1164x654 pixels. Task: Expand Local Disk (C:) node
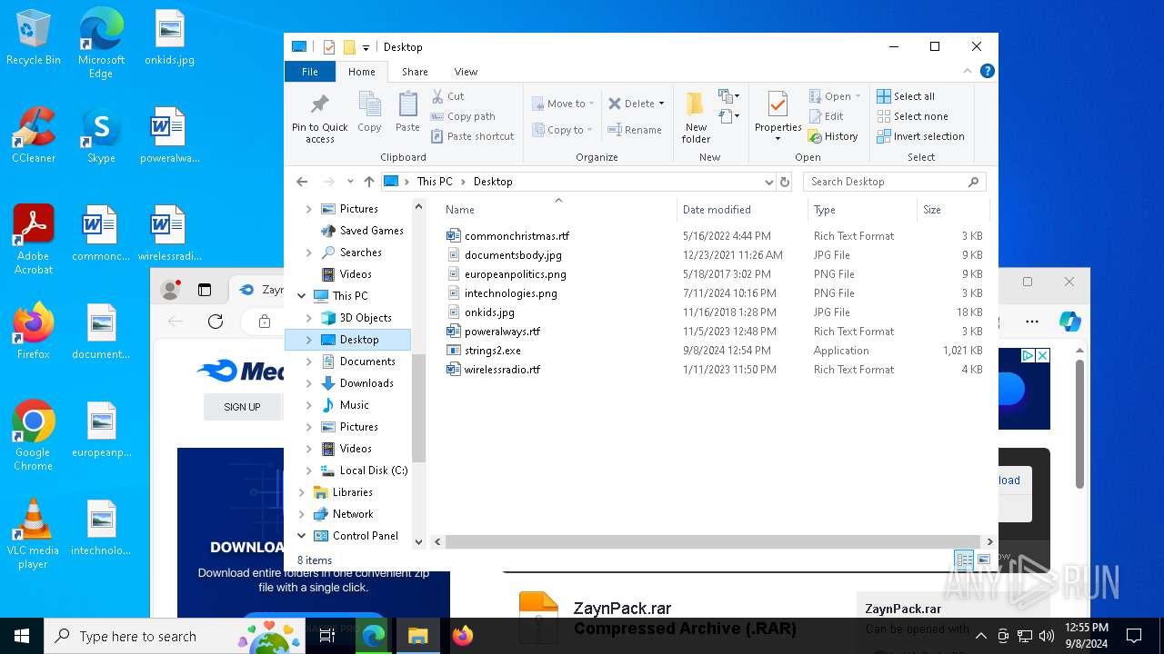coord(309,471)
